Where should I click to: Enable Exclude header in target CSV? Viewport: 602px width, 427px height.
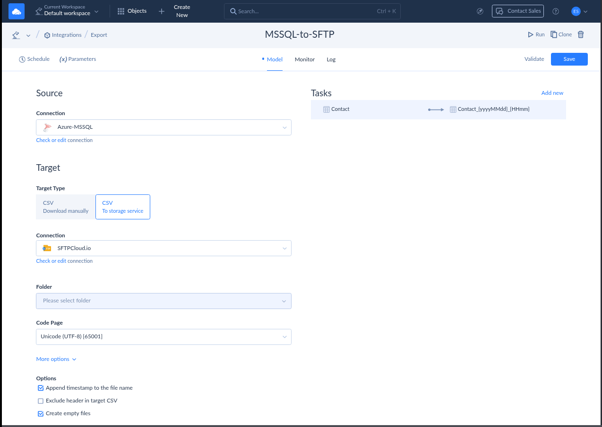[x=41, y=400]
